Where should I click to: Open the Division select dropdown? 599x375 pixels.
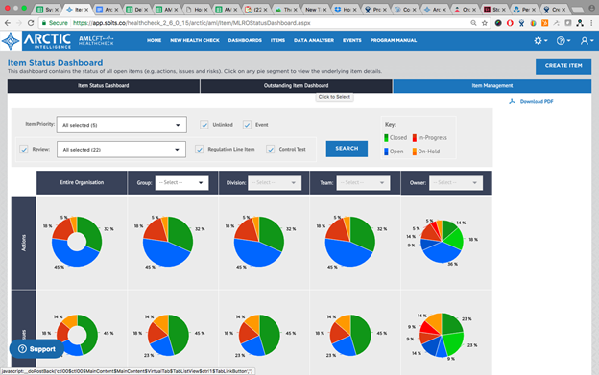[x=275, y=183]
